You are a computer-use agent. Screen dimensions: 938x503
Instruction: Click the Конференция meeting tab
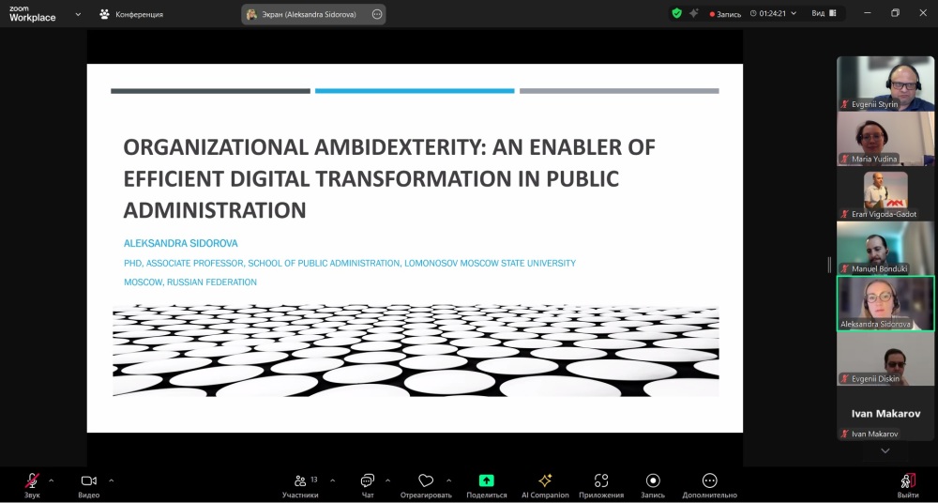coord(131,14)
